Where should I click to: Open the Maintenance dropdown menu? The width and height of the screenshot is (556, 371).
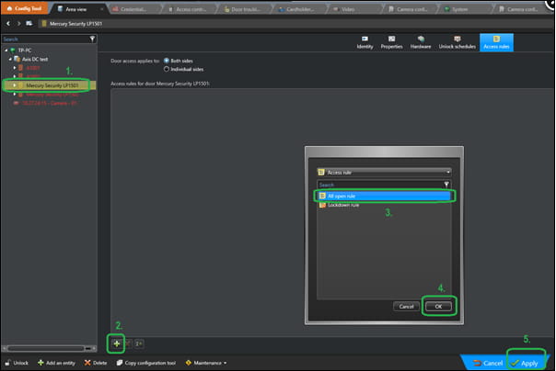[x=206, y=363]
